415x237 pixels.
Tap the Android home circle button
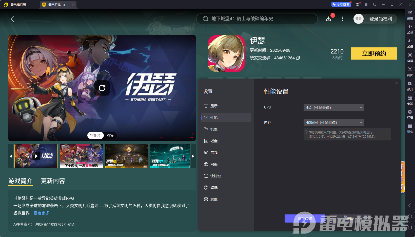coord(410,216)
